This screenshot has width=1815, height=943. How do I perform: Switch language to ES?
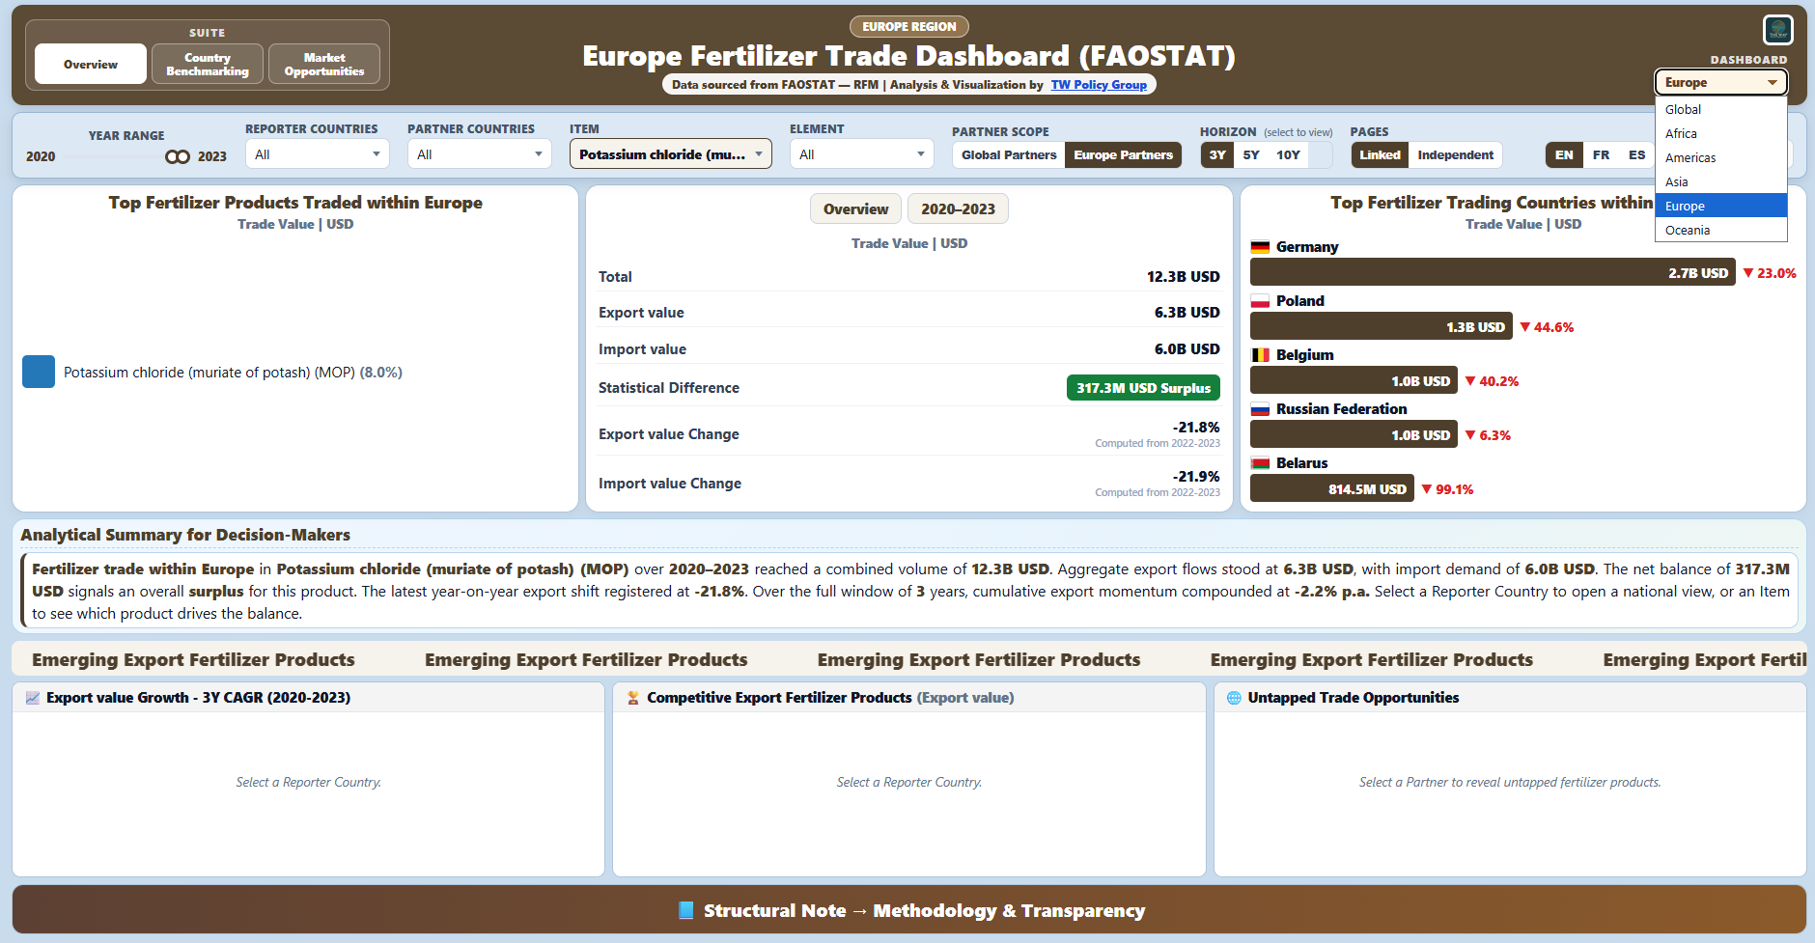point(1636,155)
